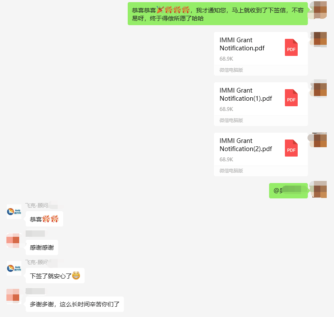Click the 微信电脑版 label under the third PDF
Image resolution: width=334 pixels, height=317 pixels.
(231, 171)
